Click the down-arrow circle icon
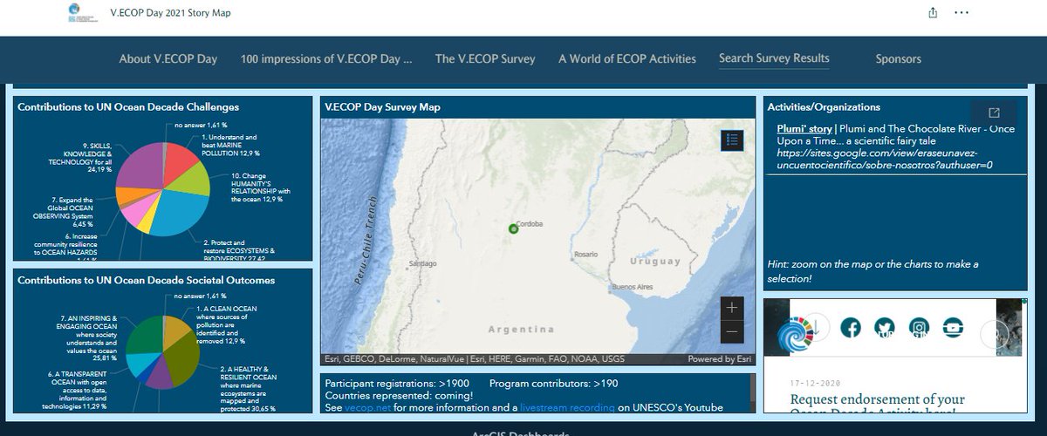Viewport: 1047px width, 436px height. click(x=818, y=329)
